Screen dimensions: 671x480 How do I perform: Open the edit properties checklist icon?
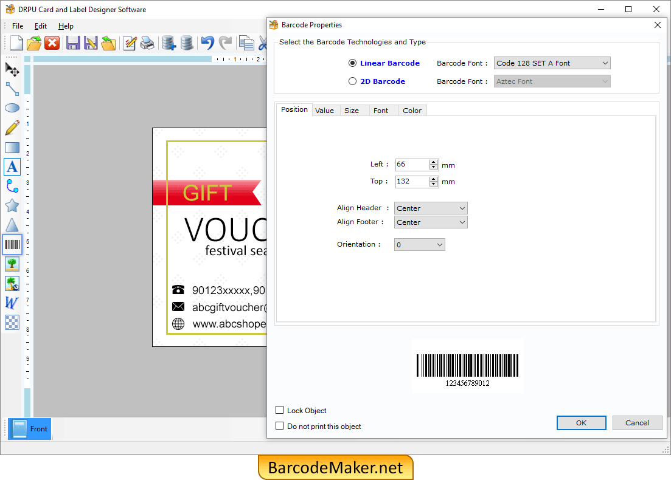[129, 43]
